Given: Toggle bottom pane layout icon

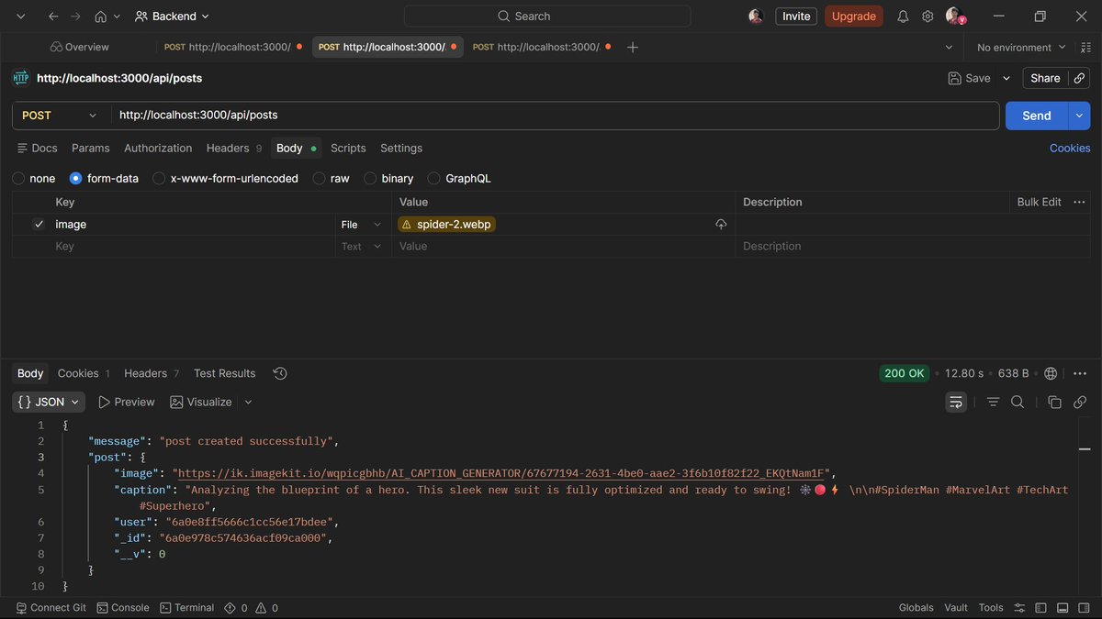Looking at the screenshot, I should [x=1063, y=607].
